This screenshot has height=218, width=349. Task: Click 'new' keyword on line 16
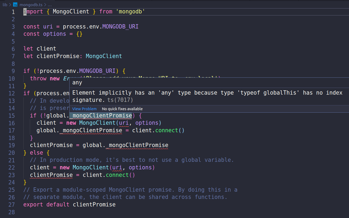click(x=71, y=123)
